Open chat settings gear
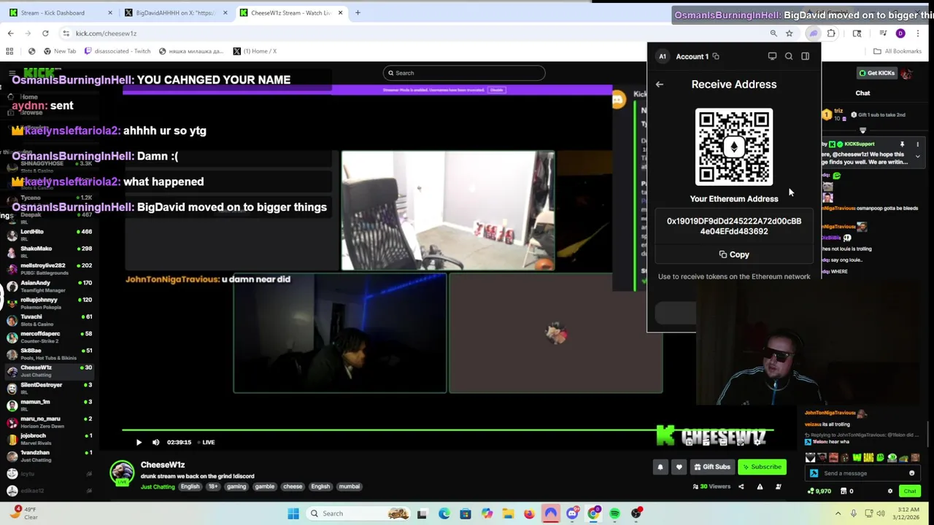Image resolution: width=934 pixels, height=525 pixels. 889,491
